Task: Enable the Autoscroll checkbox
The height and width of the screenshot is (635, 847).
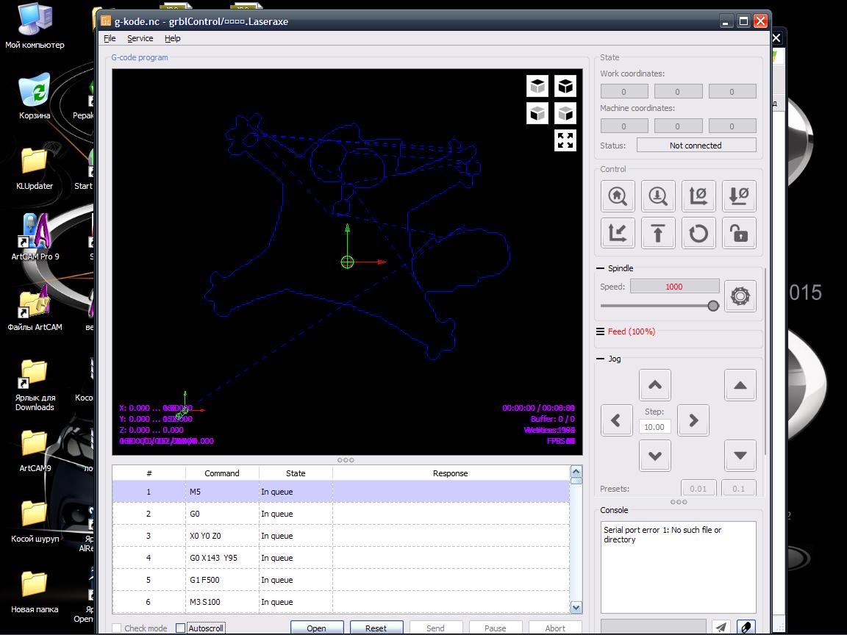Action: point(181,628)
